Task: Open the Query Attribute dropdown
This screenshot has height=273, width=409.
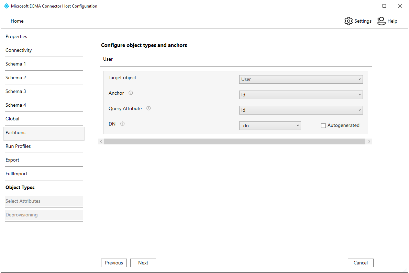Action: pos(301,110)
